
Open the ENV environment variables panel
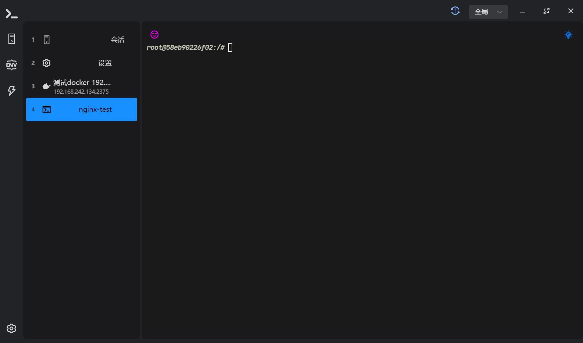point(12,65)
